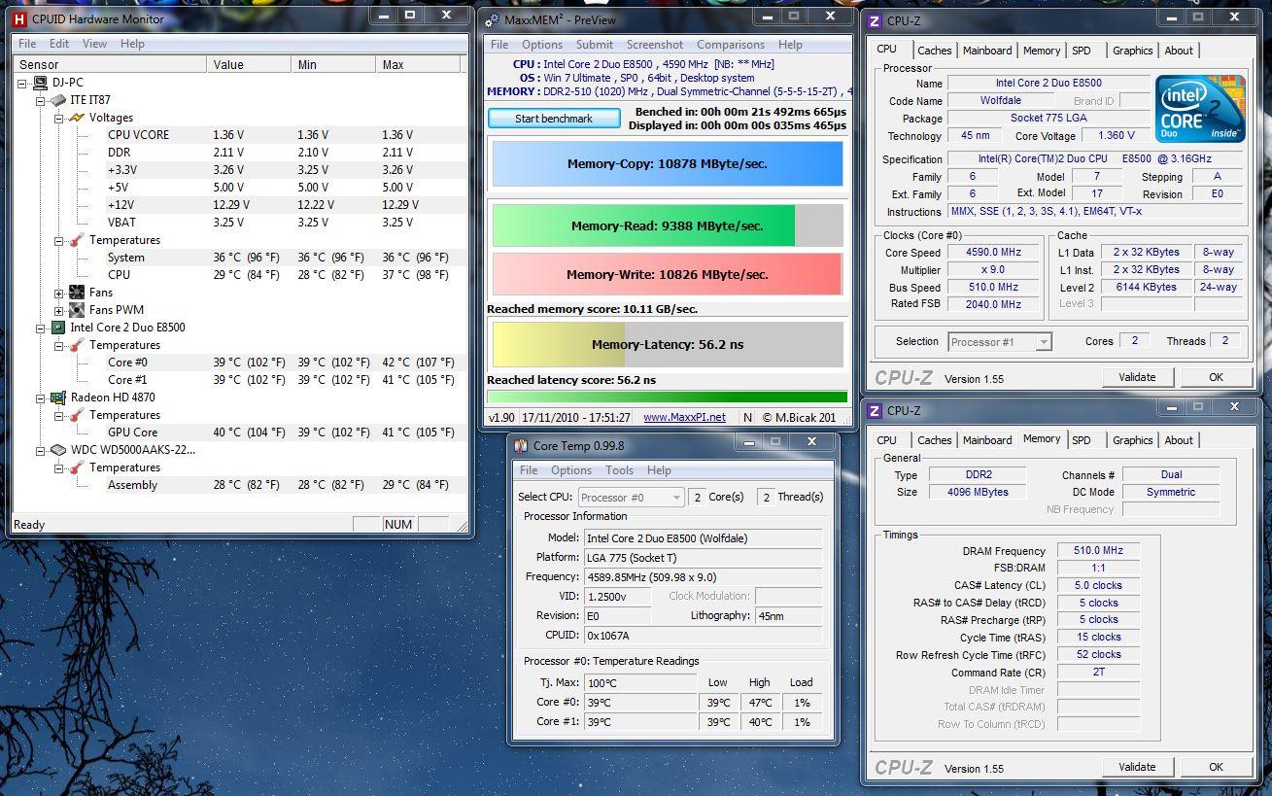Click the Tj. Max 100°C value
1272x796 pixels.
(x=639, y=682)
